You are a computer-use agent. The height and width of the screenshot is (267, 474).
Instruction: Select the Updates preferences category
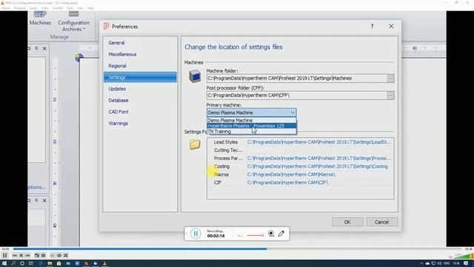[x=117, y=89]
